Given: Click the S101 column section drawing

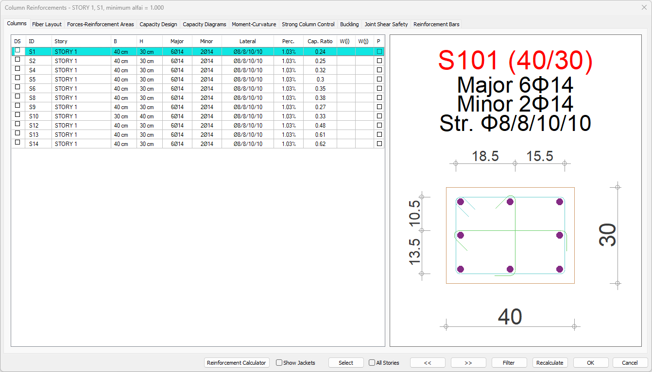Looking at the screenshot, I should (510, 235).
